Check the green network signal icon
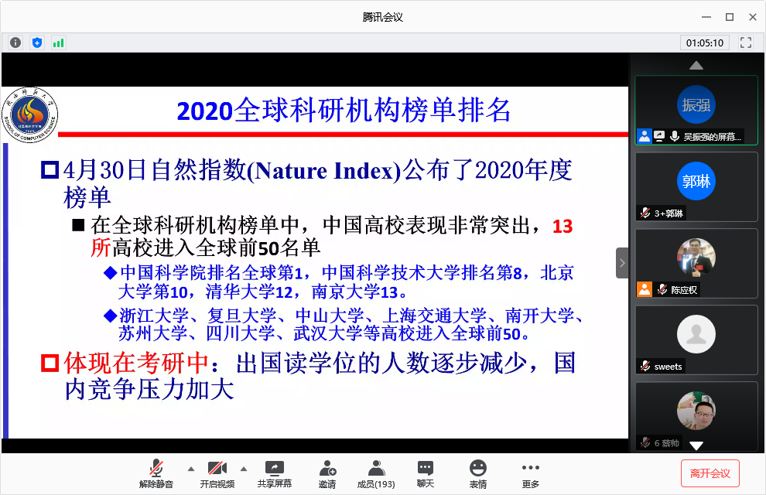Screen dimensions: 766x495 [59, 43]
